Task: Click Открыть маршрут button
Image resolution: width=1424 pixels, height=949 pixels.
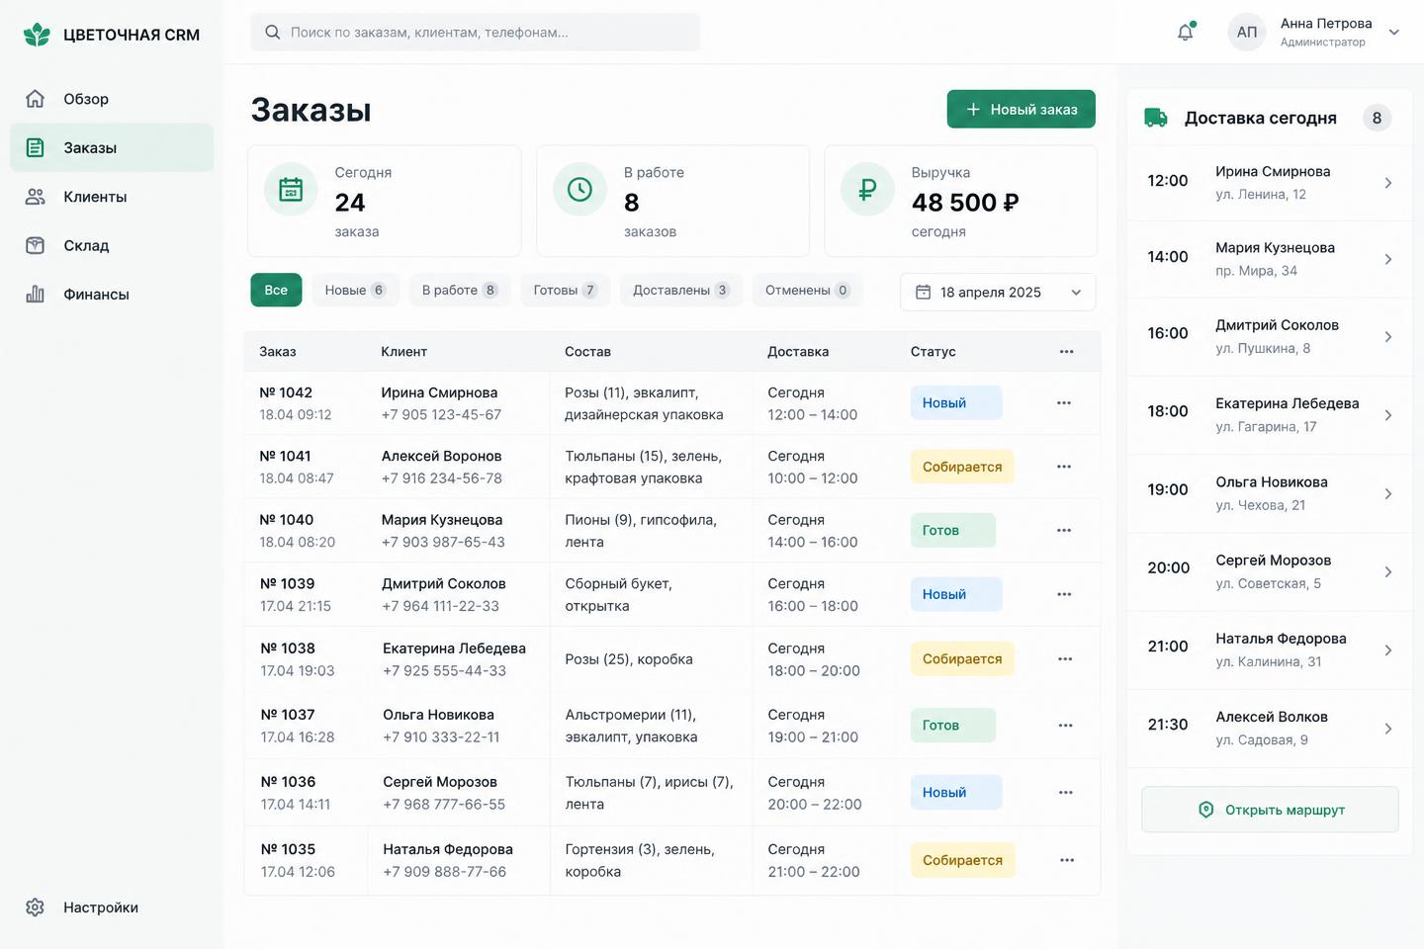Action: 1270,810
